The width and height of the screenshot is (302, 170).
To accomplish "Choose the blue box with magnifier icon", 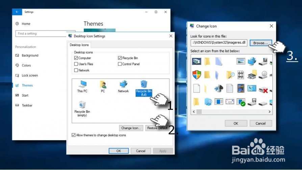I will coord(208,102).
